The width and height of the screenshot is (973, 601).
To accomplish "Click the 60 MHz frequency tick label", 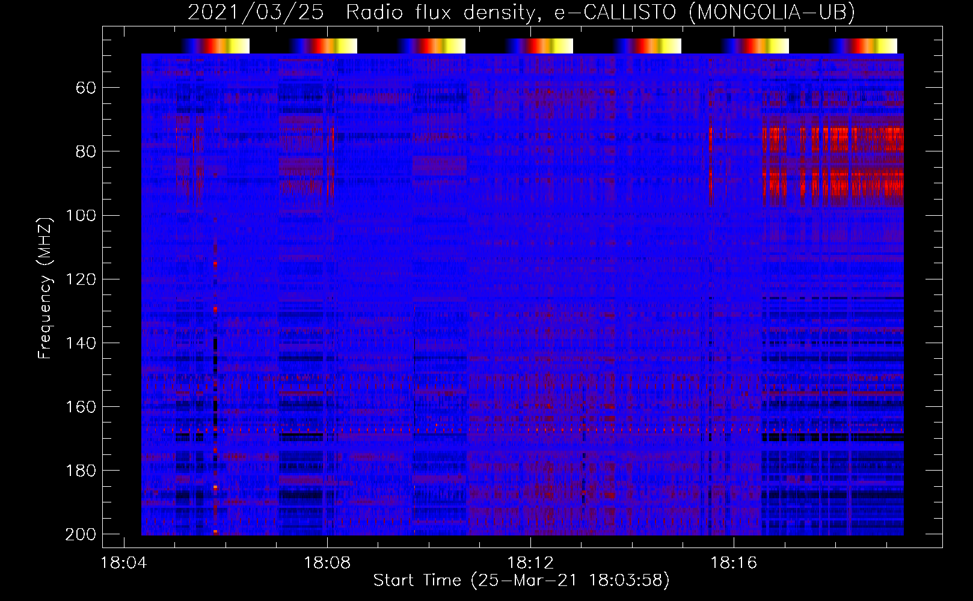I will [86, 88].
